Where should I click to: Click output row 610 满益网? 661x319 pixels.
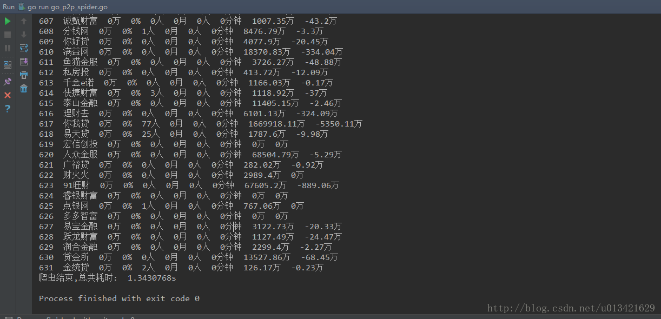(x=191, y=52)
